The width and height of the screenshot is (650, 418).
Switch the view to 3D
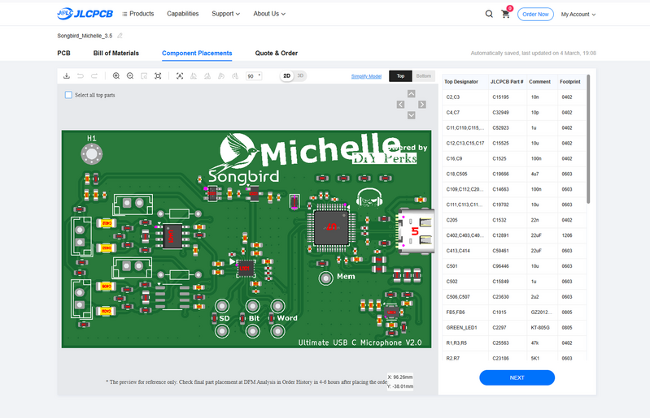[300, 76]
